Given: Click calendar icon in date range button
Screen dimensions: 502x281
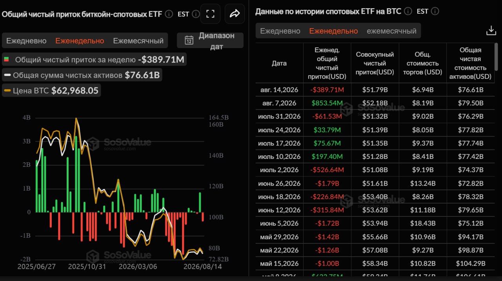Looking at the screenshot, I should (x=189, y=40).
